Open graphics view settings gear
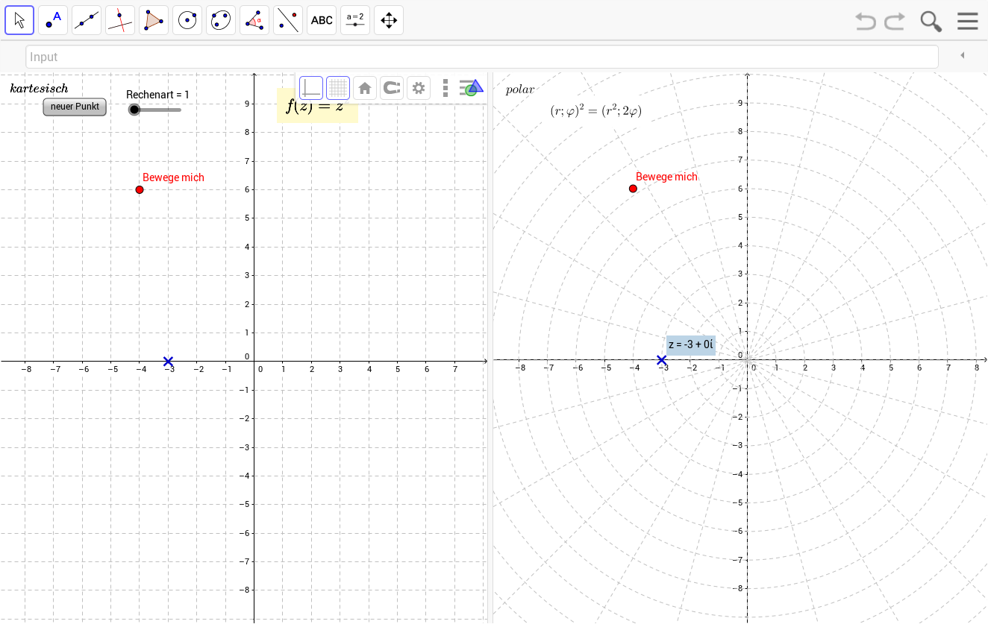This screenshot has width=988, height=627. (x=419, y=88)
